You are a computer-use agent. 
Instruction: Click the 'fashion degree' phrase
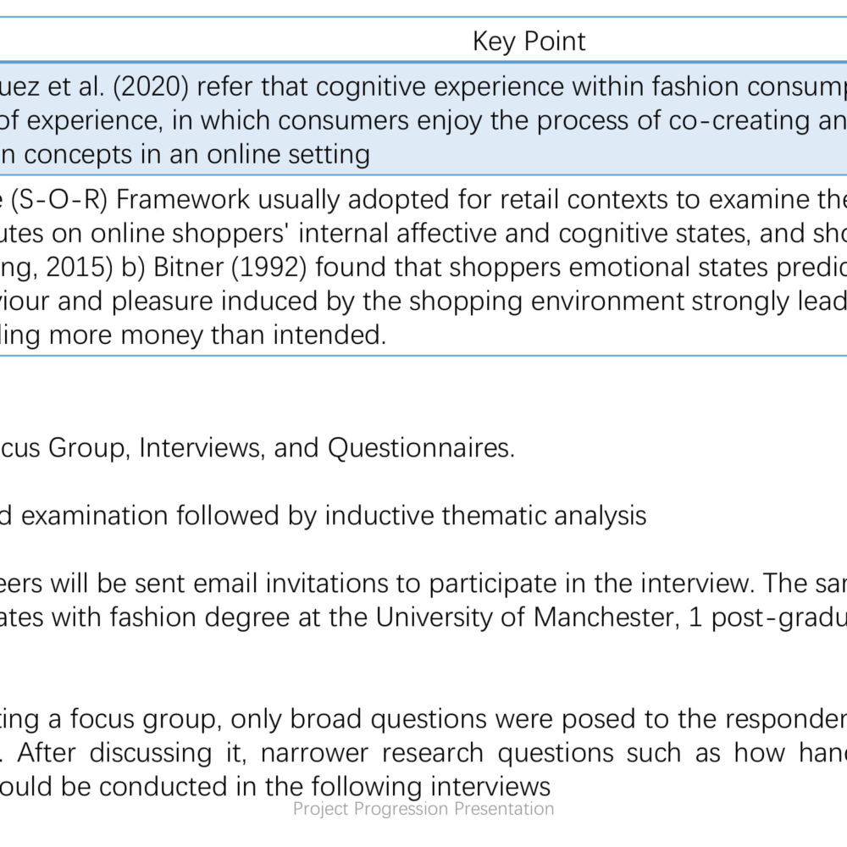tap(200, 617)
